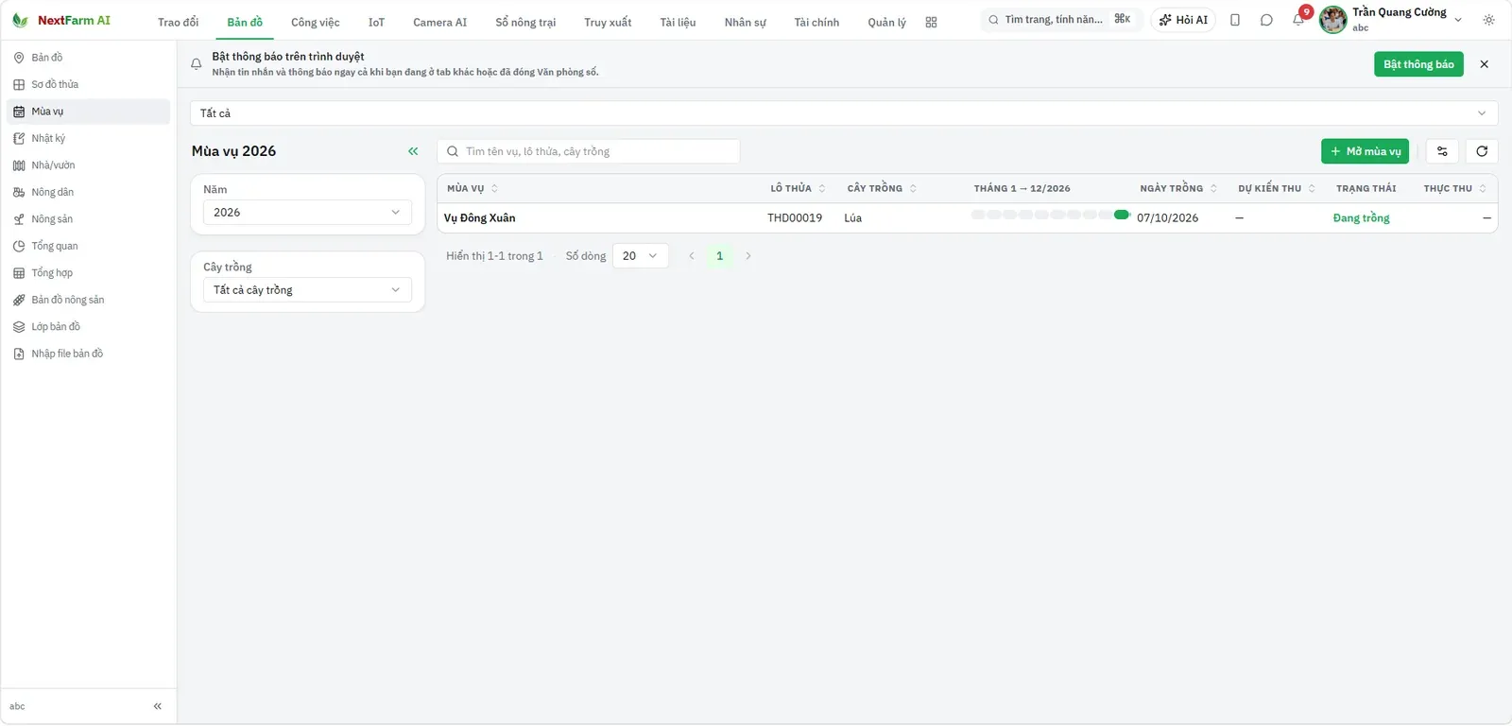Switch to the Trao đổi tab
This screenshot has width=1512, height=726.
179,22
